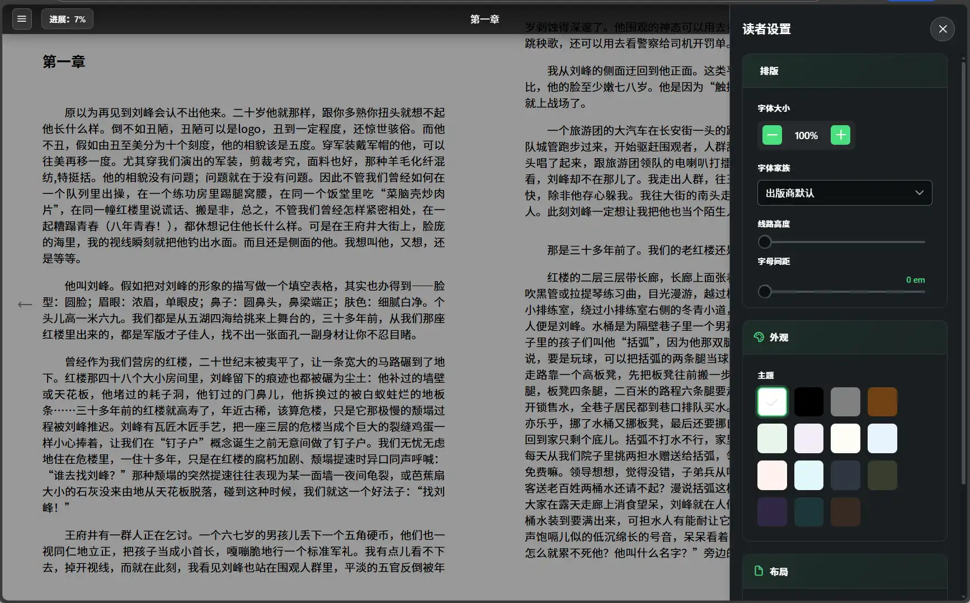The height and width of the screenshot is (603, 970).
Task: Click the 进展: 7% progress button
Action: [67, 19]
